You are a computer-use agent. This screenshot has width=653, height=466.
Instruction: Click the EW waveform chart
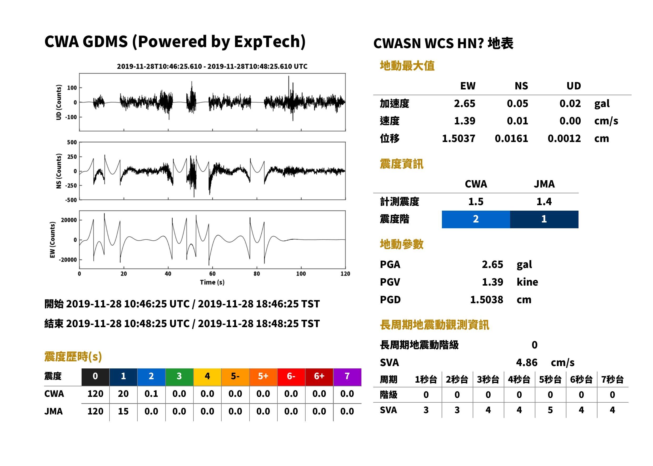pyautogui.click(x=212, y=240)
